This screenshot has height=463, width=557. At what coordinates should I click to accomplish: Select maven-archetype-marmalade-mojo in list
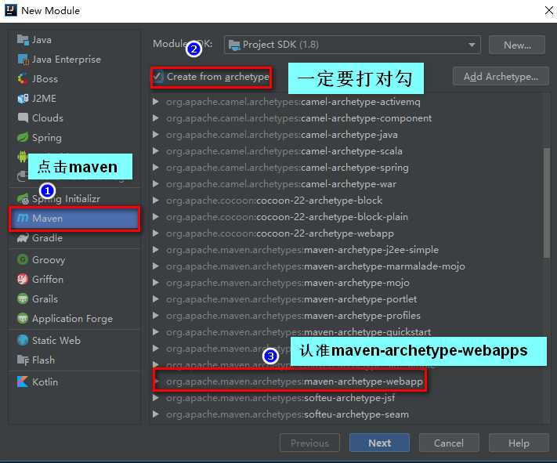coord(316,266)
